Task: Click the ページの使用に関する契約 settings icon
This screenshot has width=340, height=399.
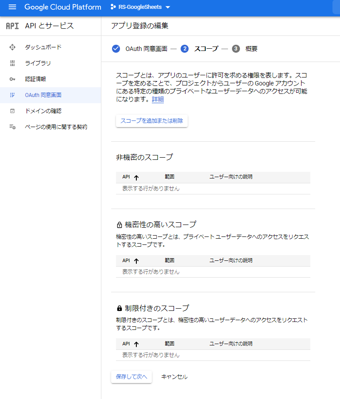Action: coord(12,127)
